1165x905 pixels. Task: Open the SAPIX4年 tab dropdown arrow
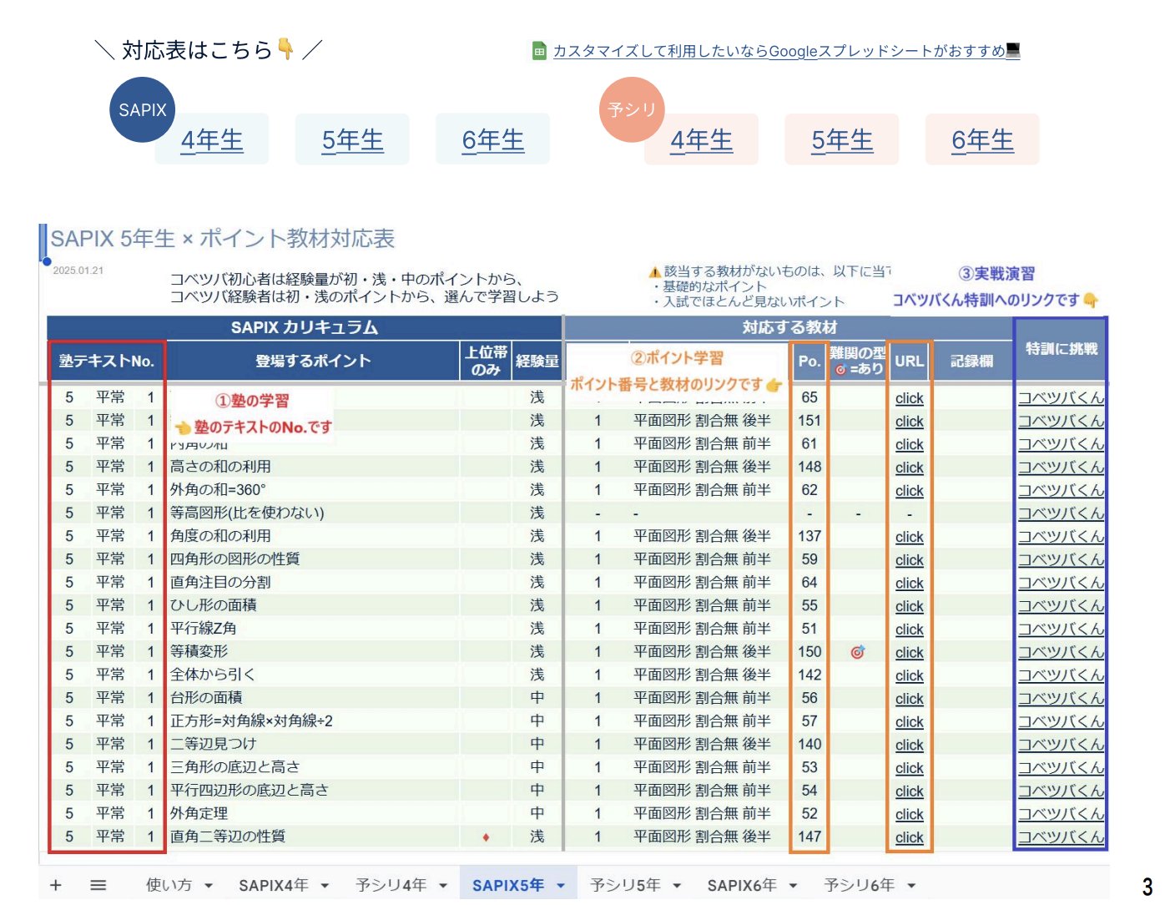[x=325, y=886]
